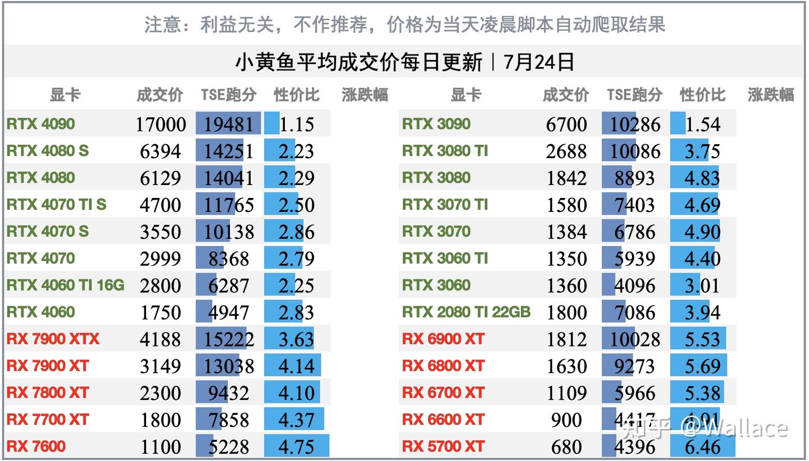Click the RTX 4070 TSE score 8368
Viewport: 809px width, 461px height.
(228, 259)
